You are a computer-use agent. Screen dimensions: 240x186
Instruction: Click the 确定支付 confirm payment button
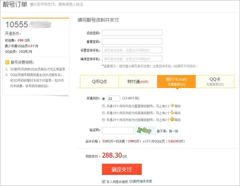pyautogui.click(x=122, y=169)
